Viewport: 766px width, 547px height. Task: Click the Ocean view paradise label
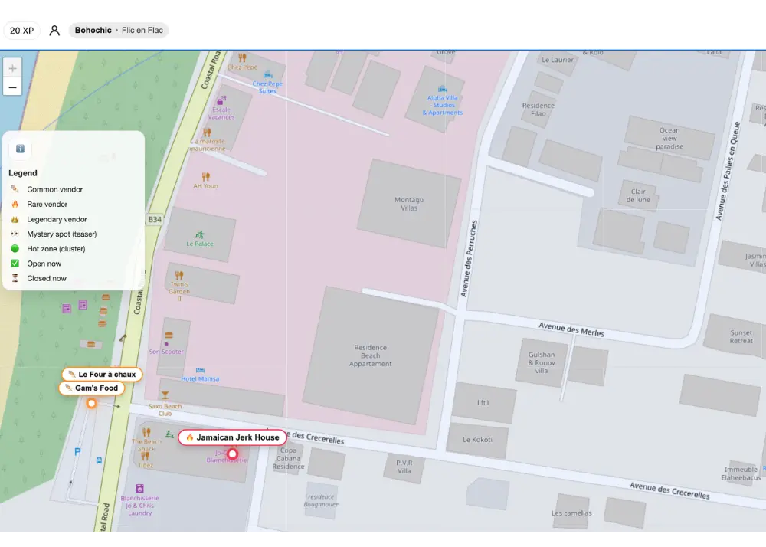669,138
